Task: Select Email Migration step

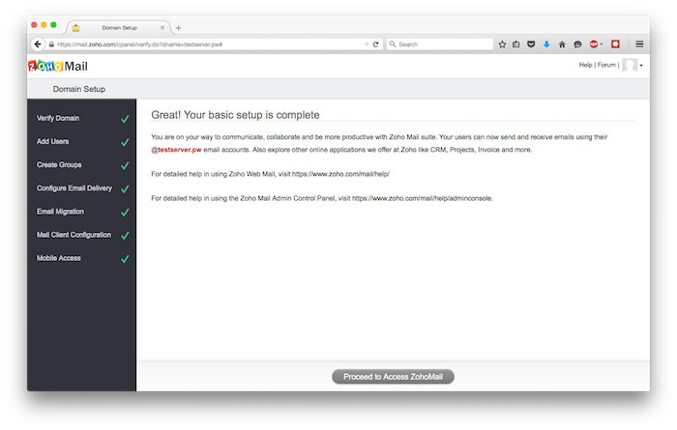Action: point(60,212)
